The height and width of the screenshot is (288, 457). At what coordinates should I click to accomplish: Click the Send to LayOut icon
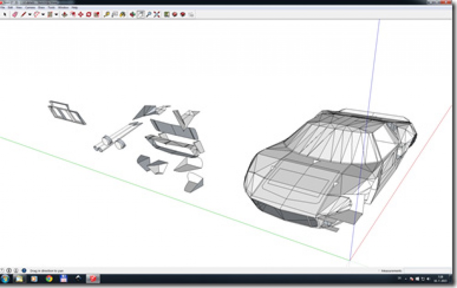click(191, 14)
